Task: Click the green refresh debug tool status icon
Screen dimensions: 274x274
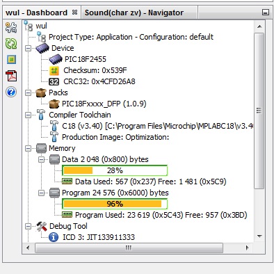Action: [11, 43]
